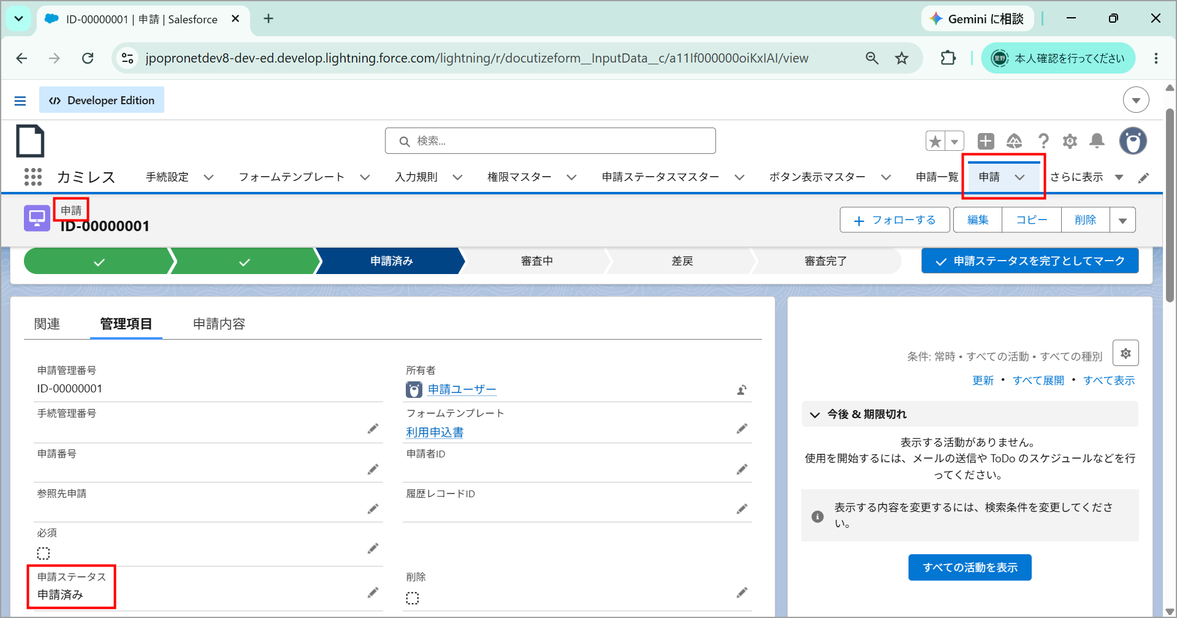Mark 申請ステータス as complete button
Screen dimensions: 1177x618
pyautogui.click(x=1030, y=261)
